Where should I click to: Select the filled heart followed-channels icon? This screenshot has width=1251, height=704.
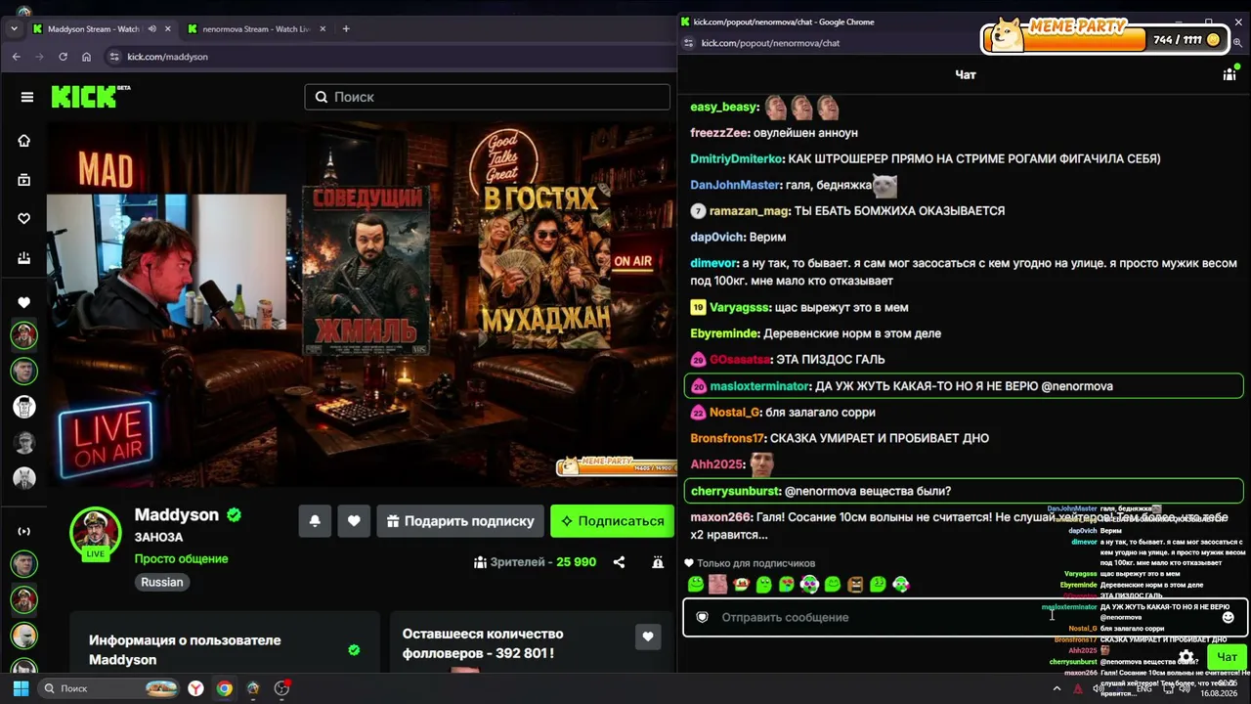24,303
